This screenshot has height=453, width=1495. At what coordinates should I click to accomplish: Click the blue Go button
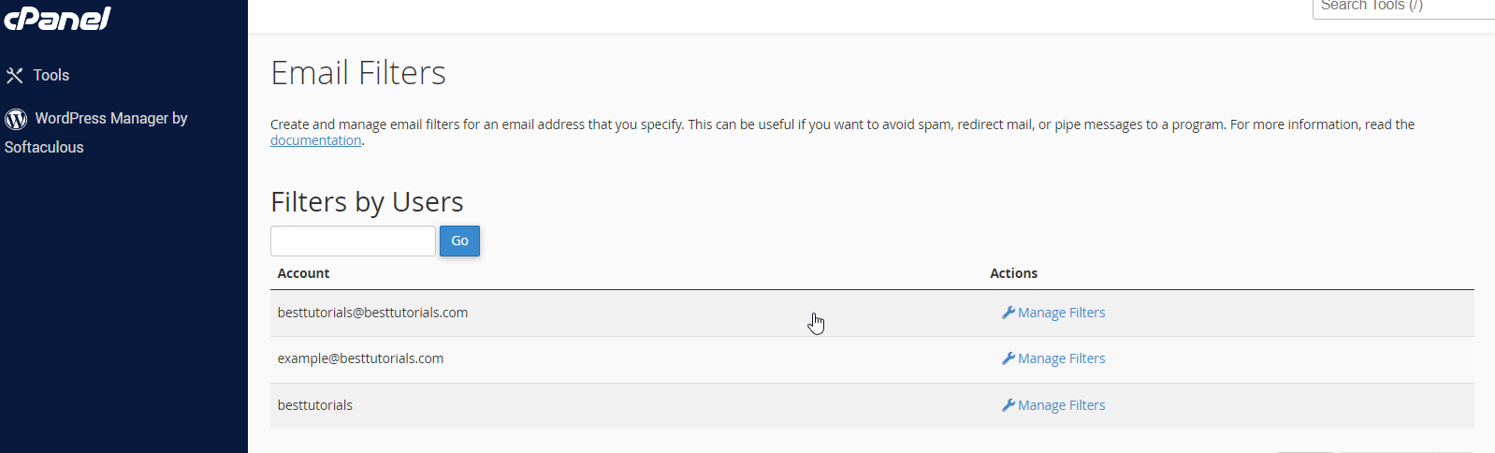coord(459,241)
